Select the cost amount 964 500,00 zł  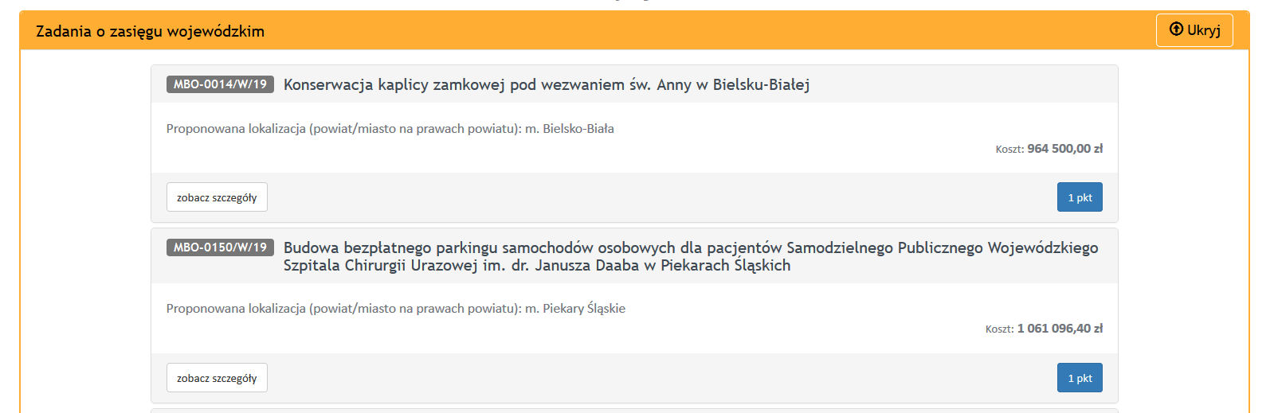tap(1064, 149)
